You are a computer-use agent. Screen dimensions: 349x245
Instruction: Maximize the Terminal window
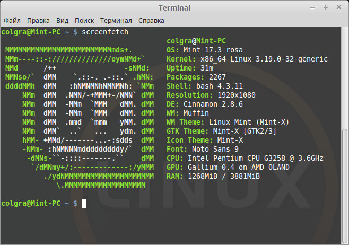click(326, 7)
